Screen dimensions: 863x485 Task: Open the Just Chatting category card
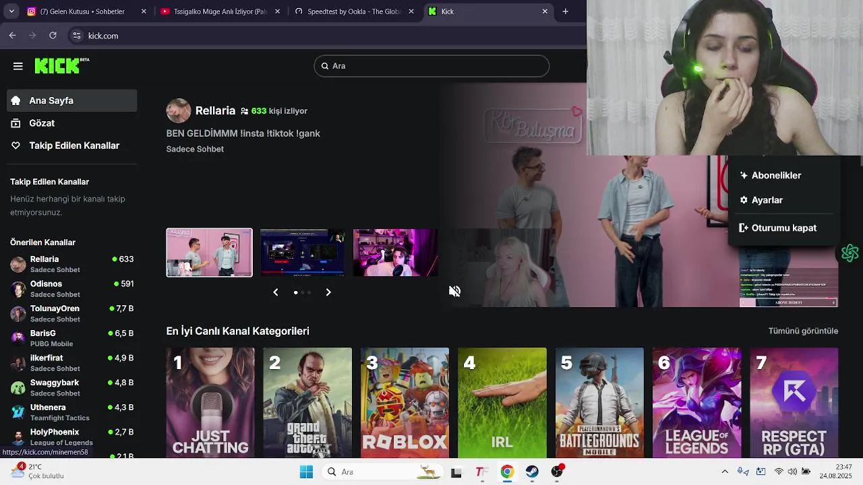[x=210, y=403]
